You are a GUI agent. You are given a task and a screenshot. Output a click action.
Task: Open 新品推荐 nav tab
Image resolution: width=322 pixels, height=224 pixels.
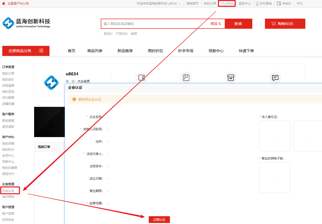click(x=125, y=51)
